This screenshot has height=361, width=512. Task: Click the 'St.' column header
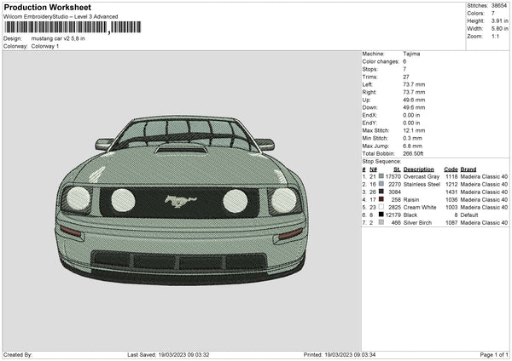397,169
